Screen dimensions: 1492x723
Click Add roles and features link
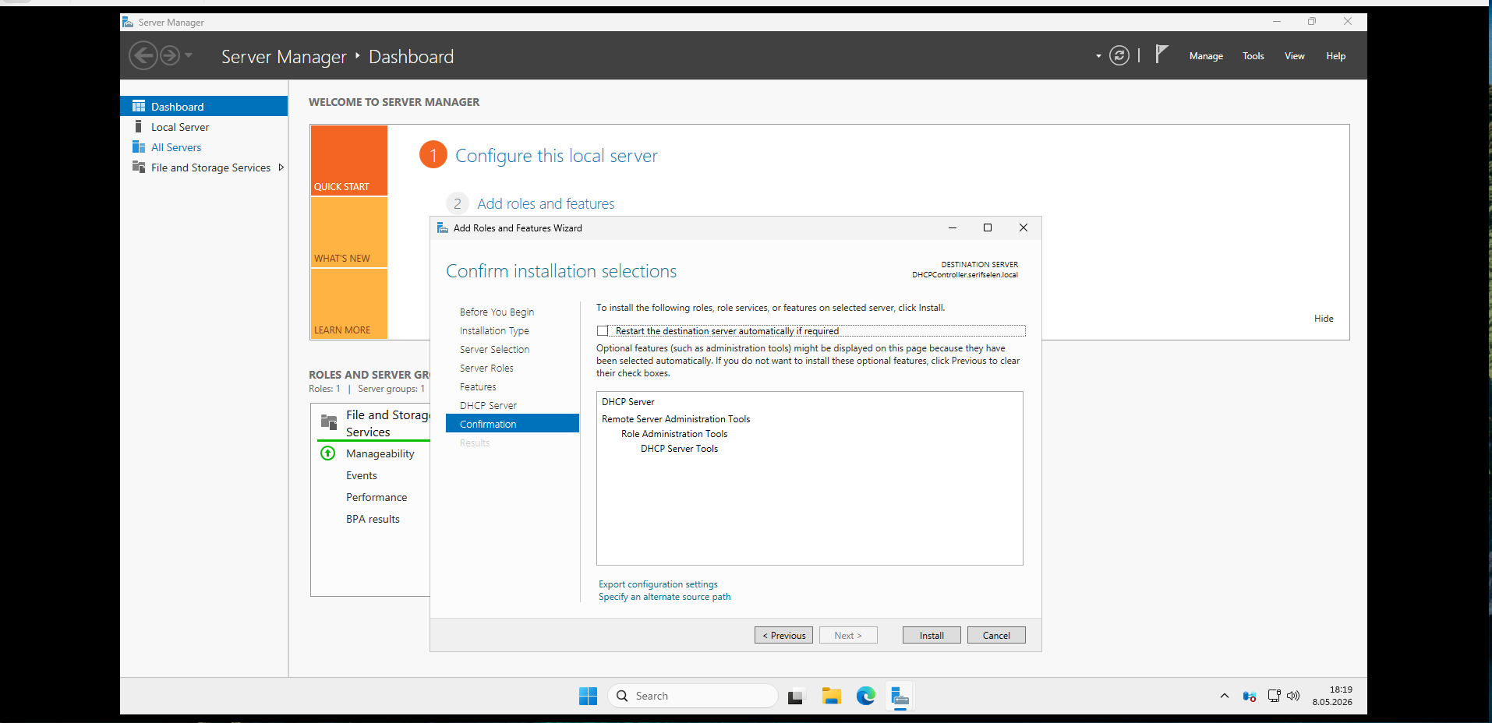546,203
